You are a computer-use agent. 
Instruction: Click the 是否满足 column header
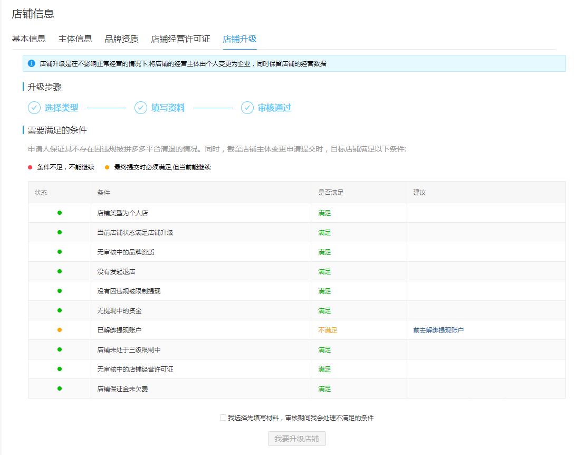[331, 193]
